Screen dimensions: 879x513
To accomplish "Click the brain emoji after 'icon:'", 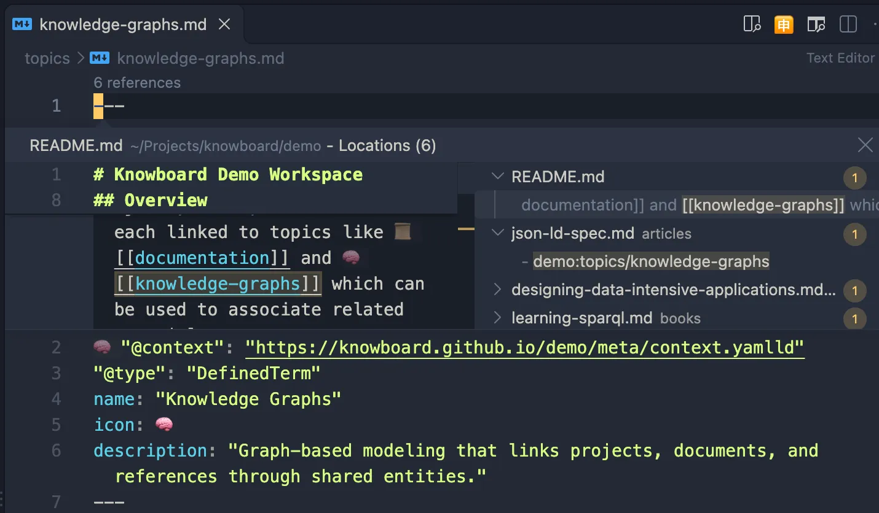I will coord(164,425).
